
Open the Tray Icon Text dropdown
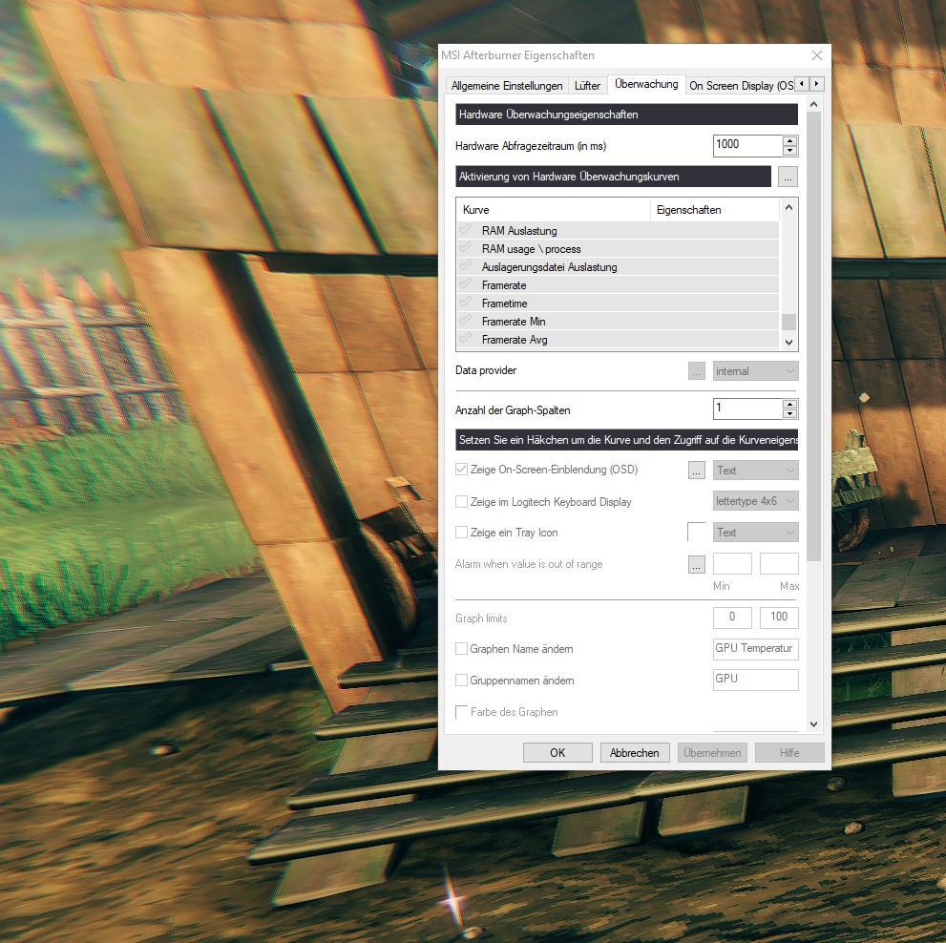755,533
